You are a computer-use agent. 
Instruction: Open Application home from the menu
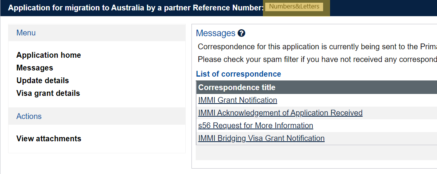[49, 55]
